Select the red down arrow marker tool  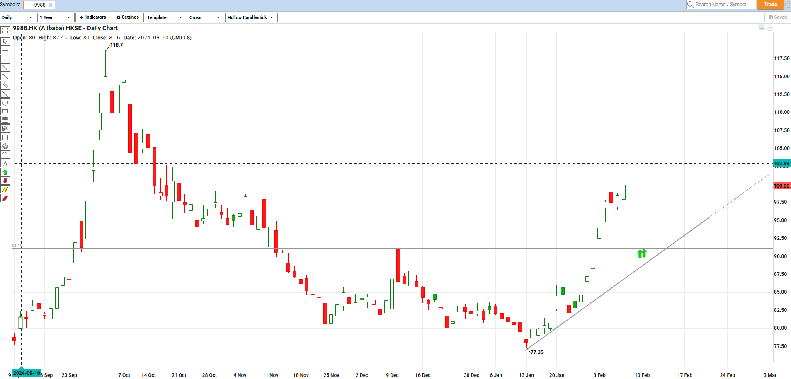(x=5, y=181)
